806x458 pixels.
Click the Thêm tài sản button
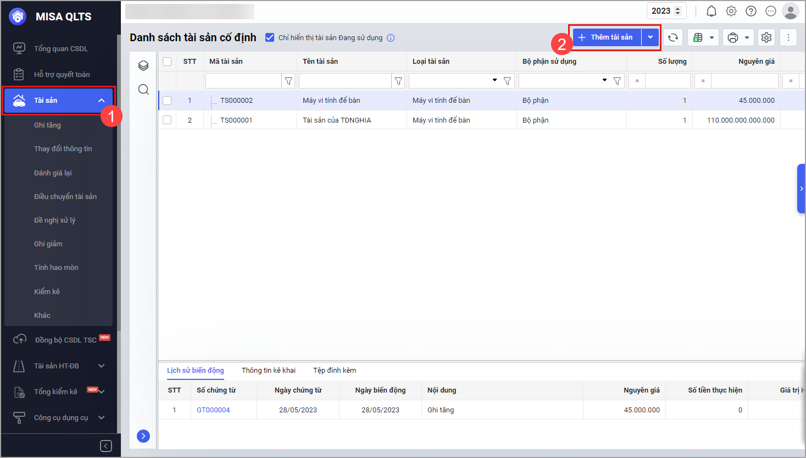point(607,37)
